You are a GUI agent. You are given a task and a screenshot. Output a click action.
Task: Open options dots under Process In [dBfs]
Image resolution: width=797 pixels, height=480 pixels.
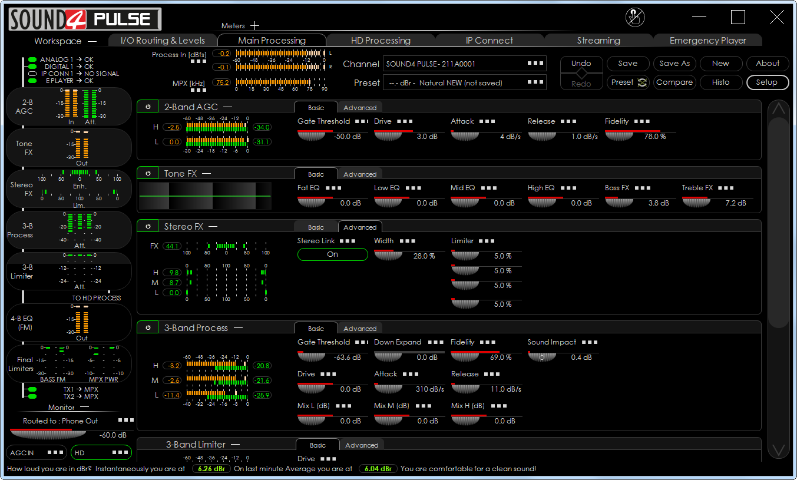199,61
